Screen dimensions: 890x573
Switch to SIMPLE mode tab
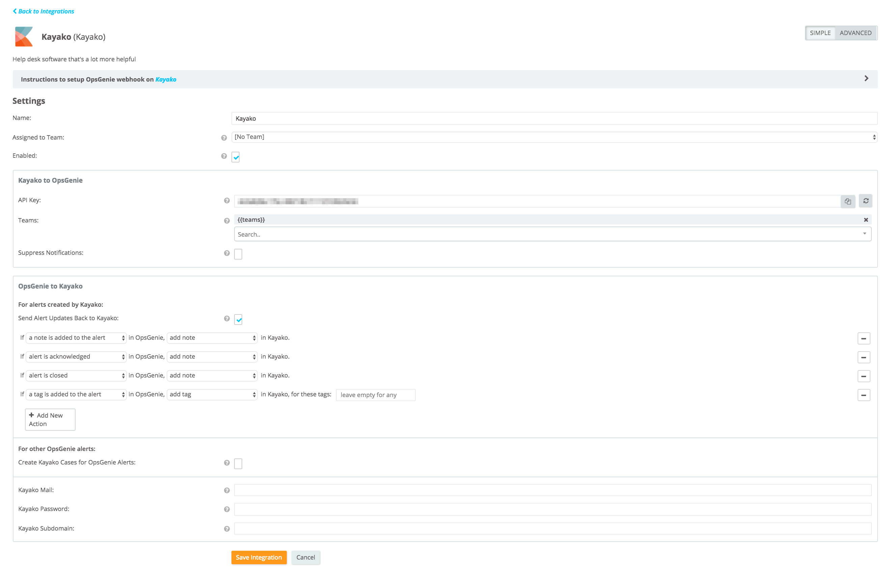tap(820, 33)
